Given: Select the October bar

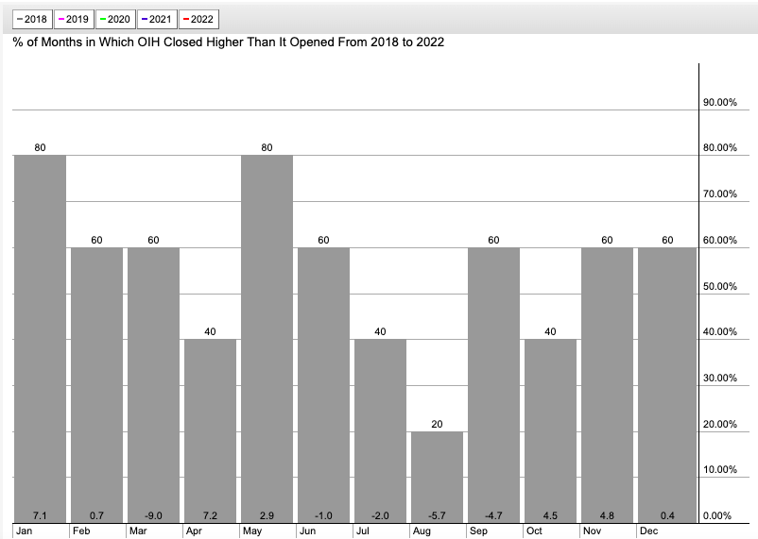Looking at the screenshot, I should [x=551, y=431].
